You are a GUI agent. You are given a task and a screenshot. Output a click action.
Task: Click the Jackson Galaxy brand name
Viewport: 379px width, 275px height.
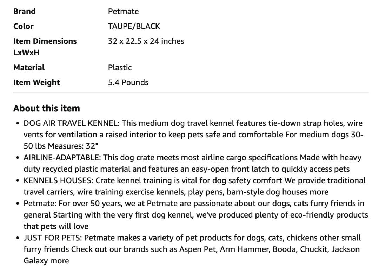pos(345,249)
